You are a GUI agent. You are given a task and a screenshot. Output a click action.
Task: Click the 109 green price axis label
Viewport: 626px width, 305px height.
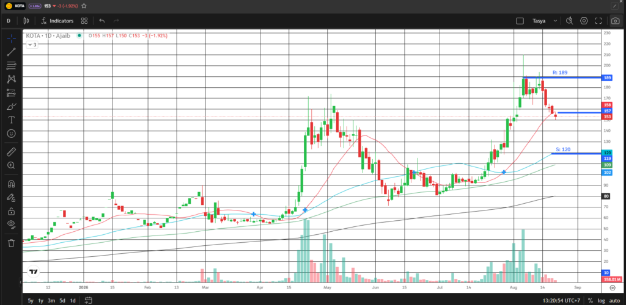click(x=607, y=165)
